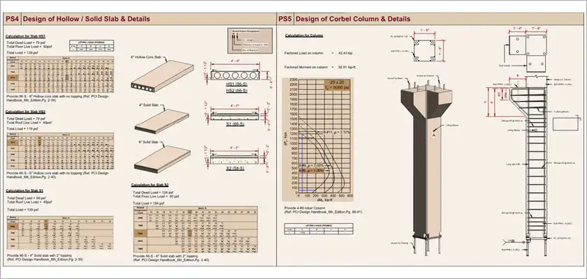Click the 'Provide 66-S - 6" Hollow core slab' note
The width and height of the screenshot is (587, 279).
(x=57, y=175)
